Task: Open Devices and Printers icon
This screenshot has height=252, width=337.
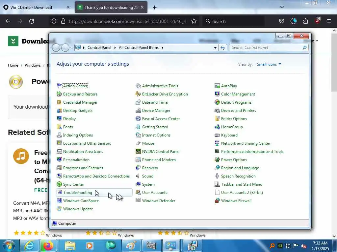Action: [217, 110]
